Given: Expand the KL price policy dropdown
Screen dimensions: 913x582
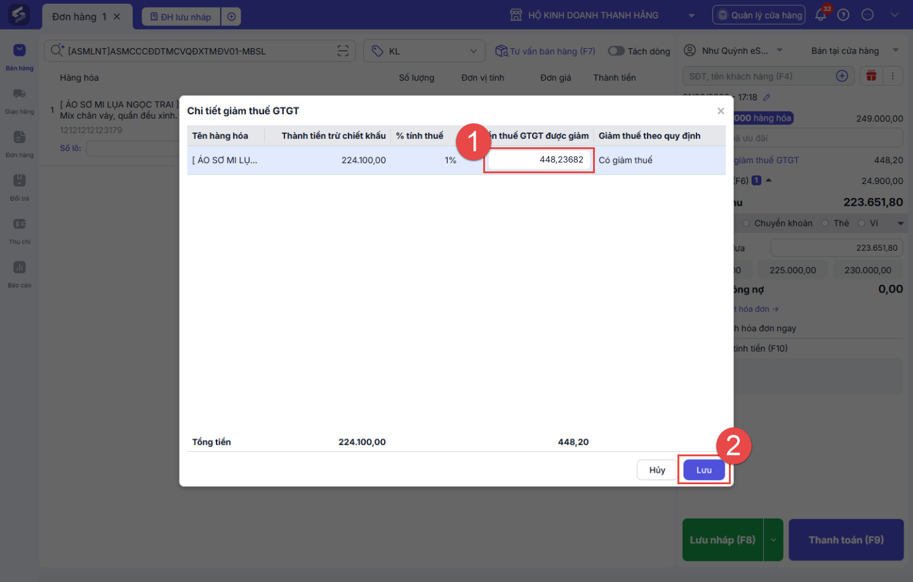Looking at the screenshot, I should pos(473,51).
